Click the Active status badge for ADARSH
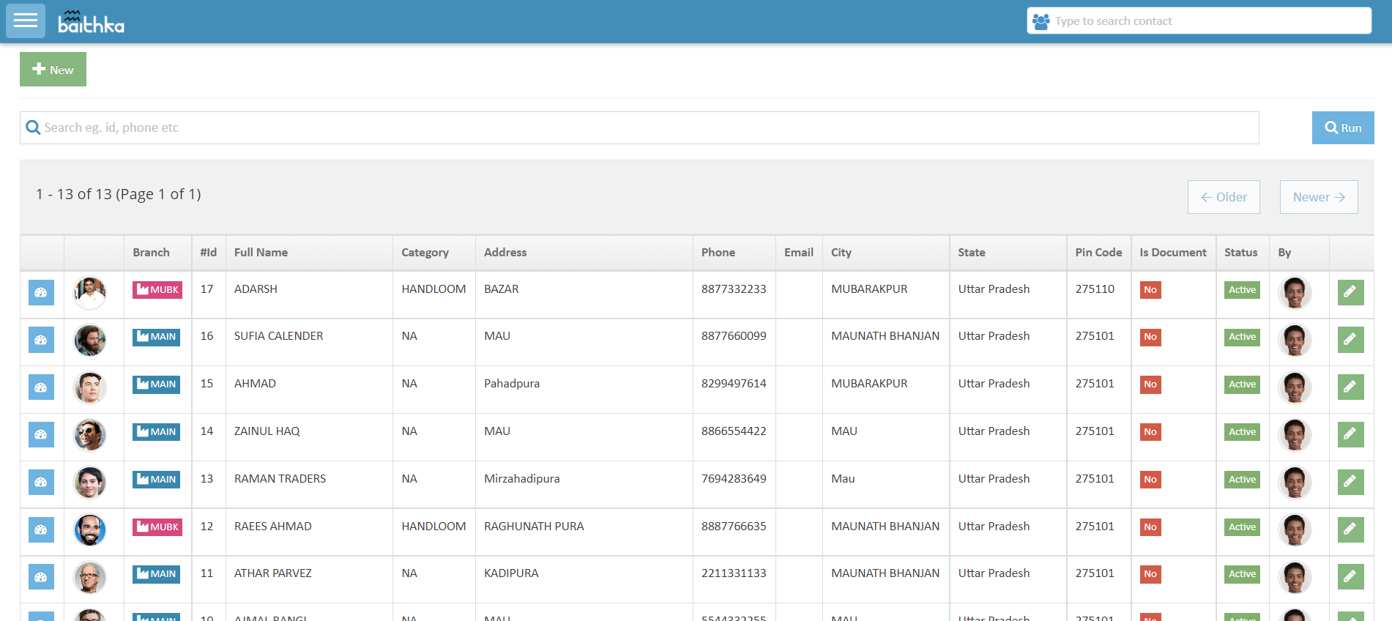Screen dimensions: 1392x621 1242,290
